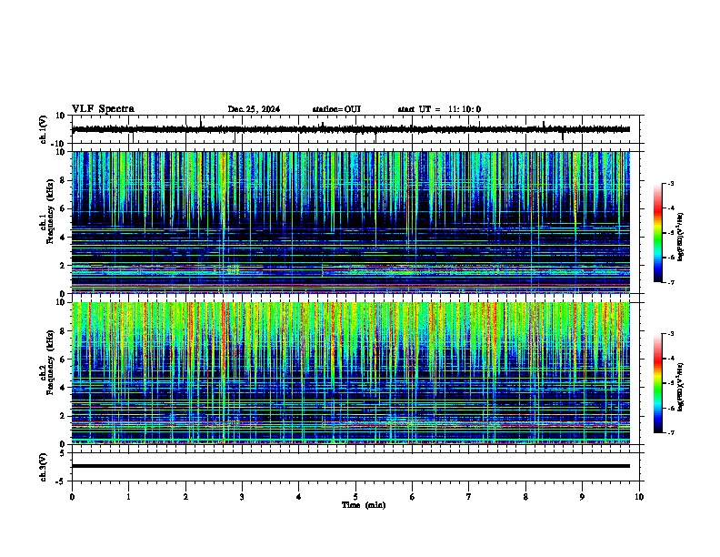Screen dimensions: 720x557
Task: Click the time axis tick label '7'
Action: pyautogui.click(x=469, y=497)
